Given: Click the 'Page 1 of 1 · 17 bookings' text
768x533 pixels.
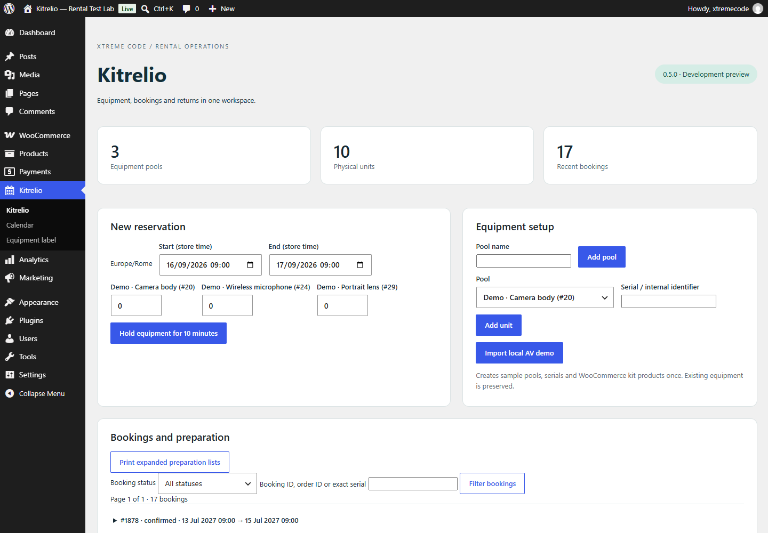Looking at the screenshot, I should coord(149,499).
